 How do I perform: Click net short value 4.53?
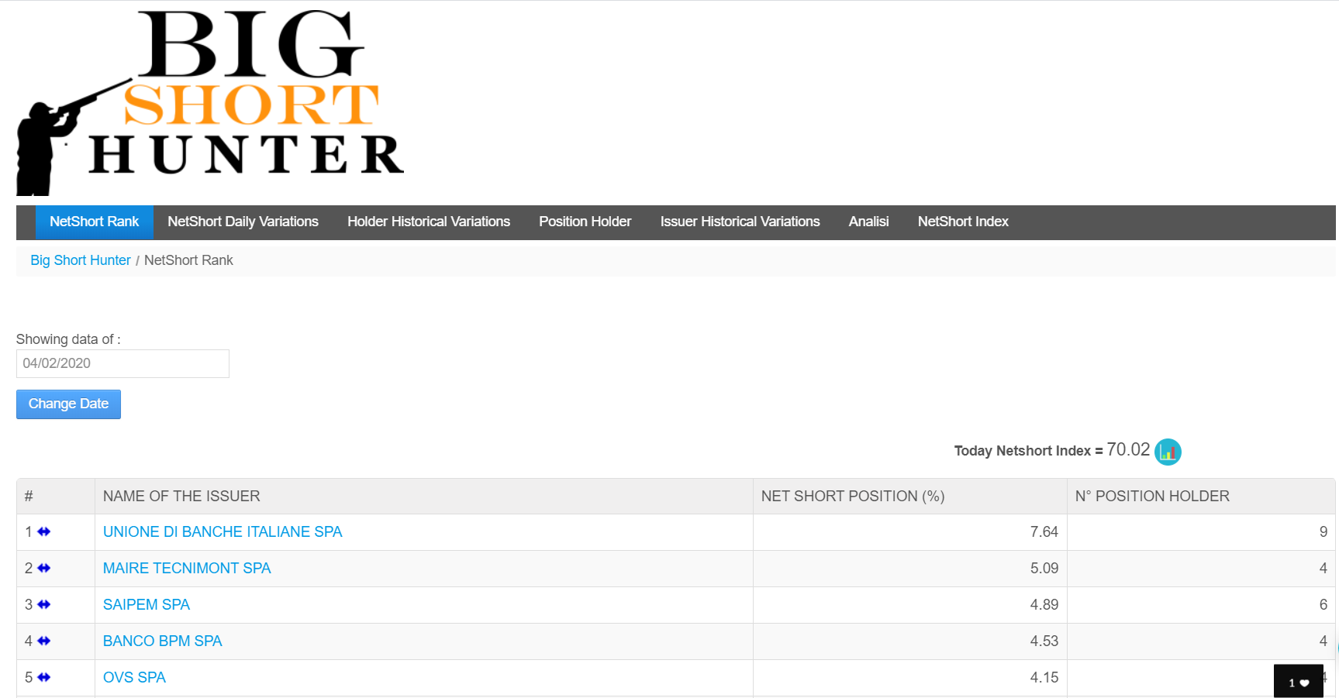1044,641
